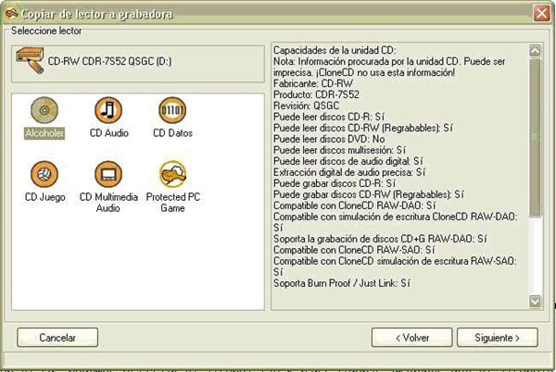The width and height of the screenshot is (556, 372).
Task: Click the 'Capacidades de la unidad CD:' line
Action: (335, 50)
